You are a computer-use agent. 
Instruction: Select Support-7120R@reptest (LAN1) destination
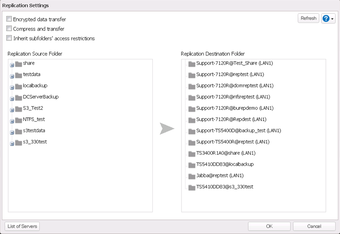click(x=222, y=74)
